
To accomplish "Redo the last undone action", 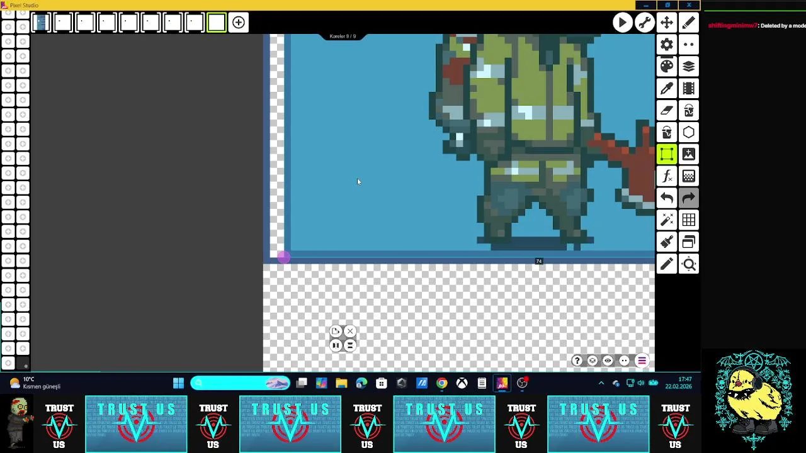I will coord(688,198).
